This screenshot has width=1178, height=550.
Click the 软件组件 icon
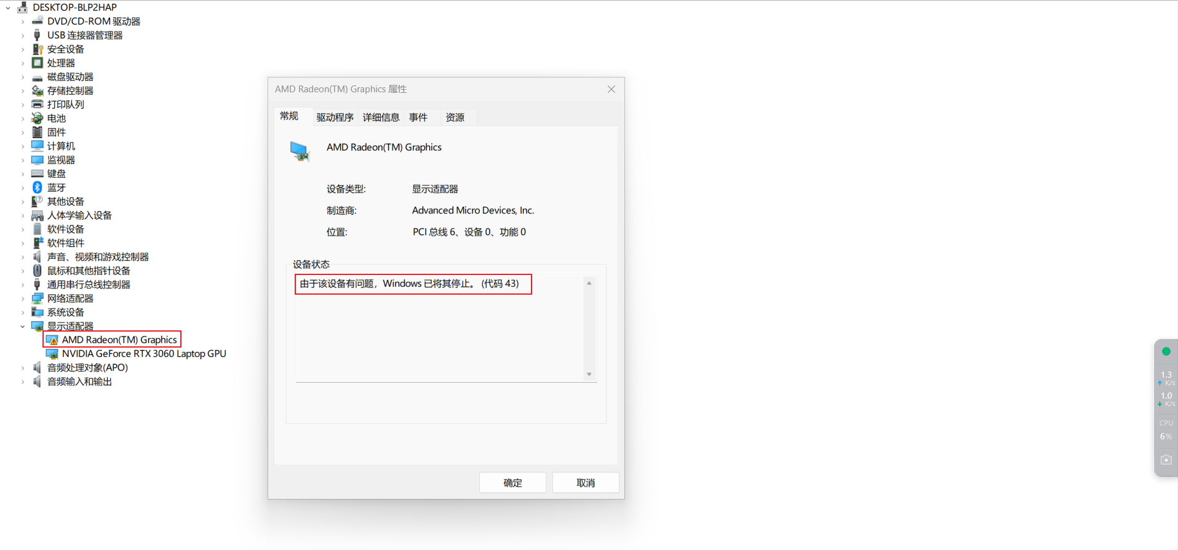[38, 243]
